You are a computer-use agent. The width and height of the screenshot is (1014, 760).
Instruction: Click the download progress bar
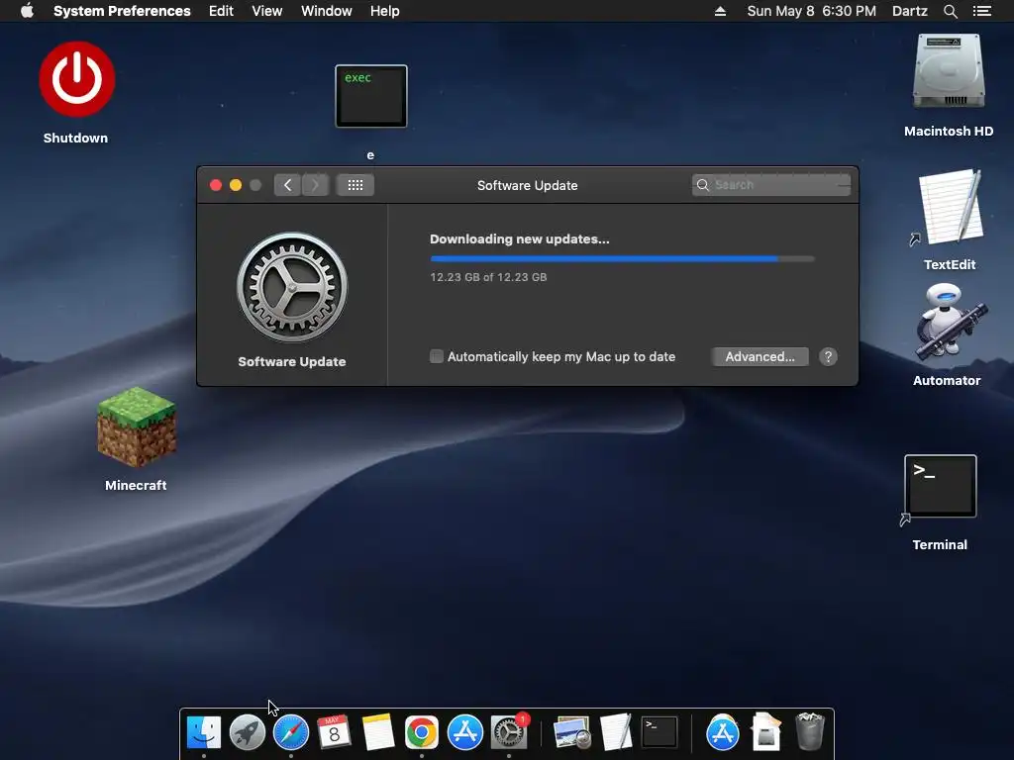coord(622,258)
